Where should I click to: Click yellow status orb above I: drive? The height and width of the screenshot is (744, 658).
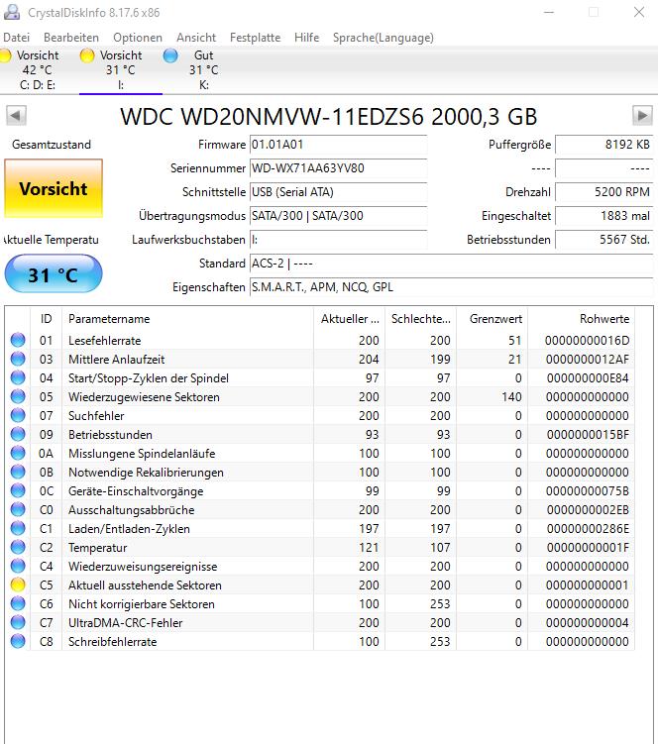[x=87, y=56]
